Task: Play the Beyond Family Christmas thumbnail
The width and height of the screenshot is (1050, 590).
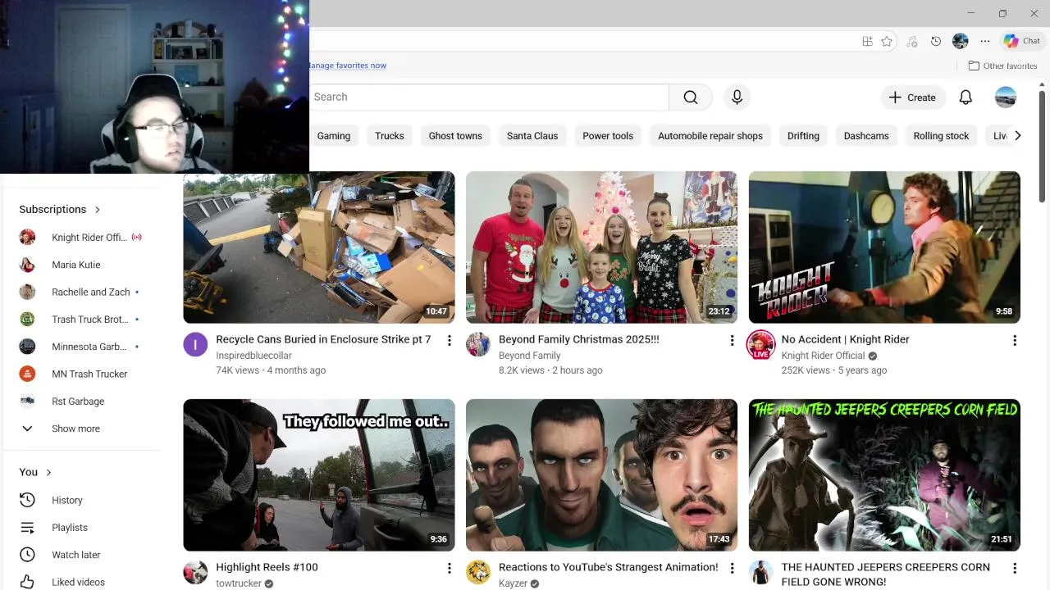Action: (601, 247)
